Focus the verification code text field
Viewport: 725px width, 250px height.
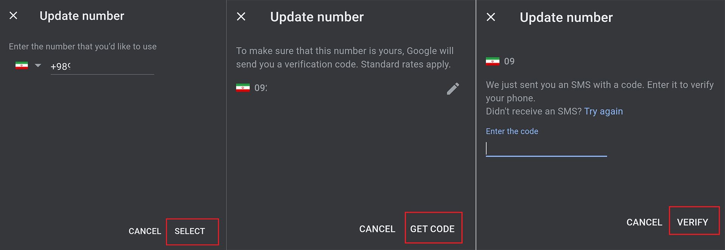pyautogui.click(x=546, y=149)
